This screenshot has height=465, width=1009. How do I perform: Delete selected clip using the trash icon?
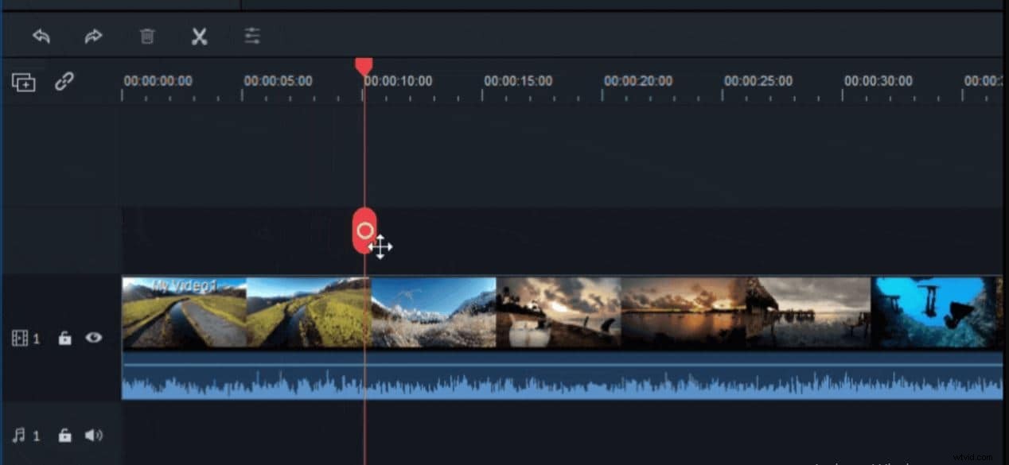[146, 36]
